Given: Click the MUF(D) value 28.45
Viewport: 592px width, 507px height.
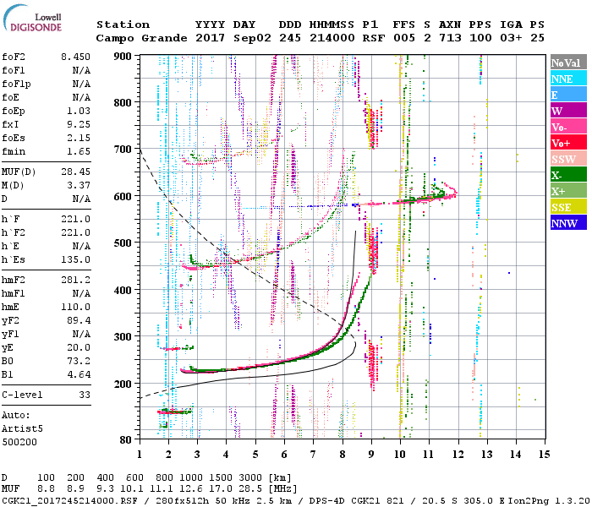Looking at the screenshot, I should [75, 171].
